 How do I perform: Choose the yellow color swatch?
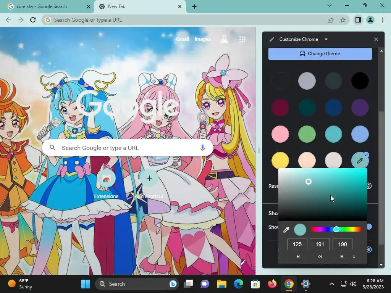[280, 160]
